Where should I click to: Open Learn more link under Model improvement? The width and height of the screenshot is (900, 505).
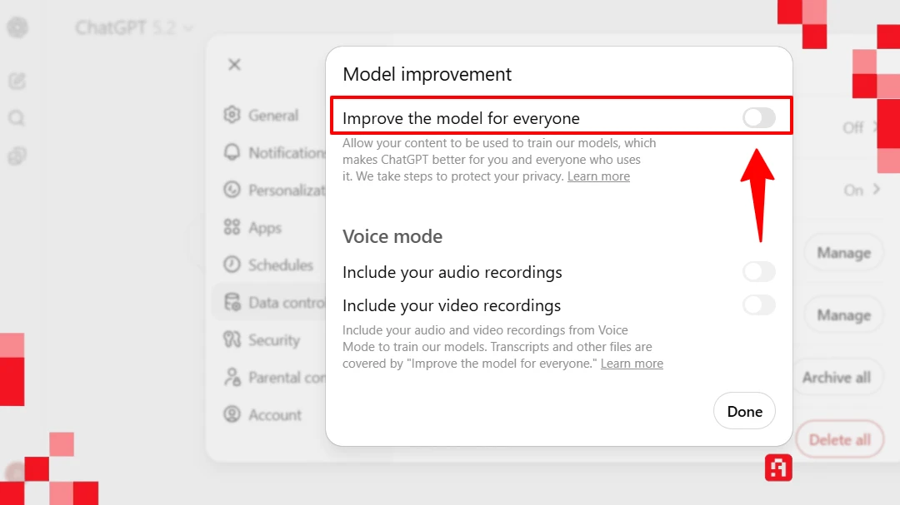[598, 176]
